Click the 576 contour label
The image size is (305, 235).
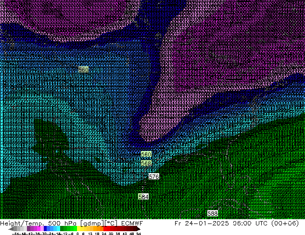pos(154,176)
